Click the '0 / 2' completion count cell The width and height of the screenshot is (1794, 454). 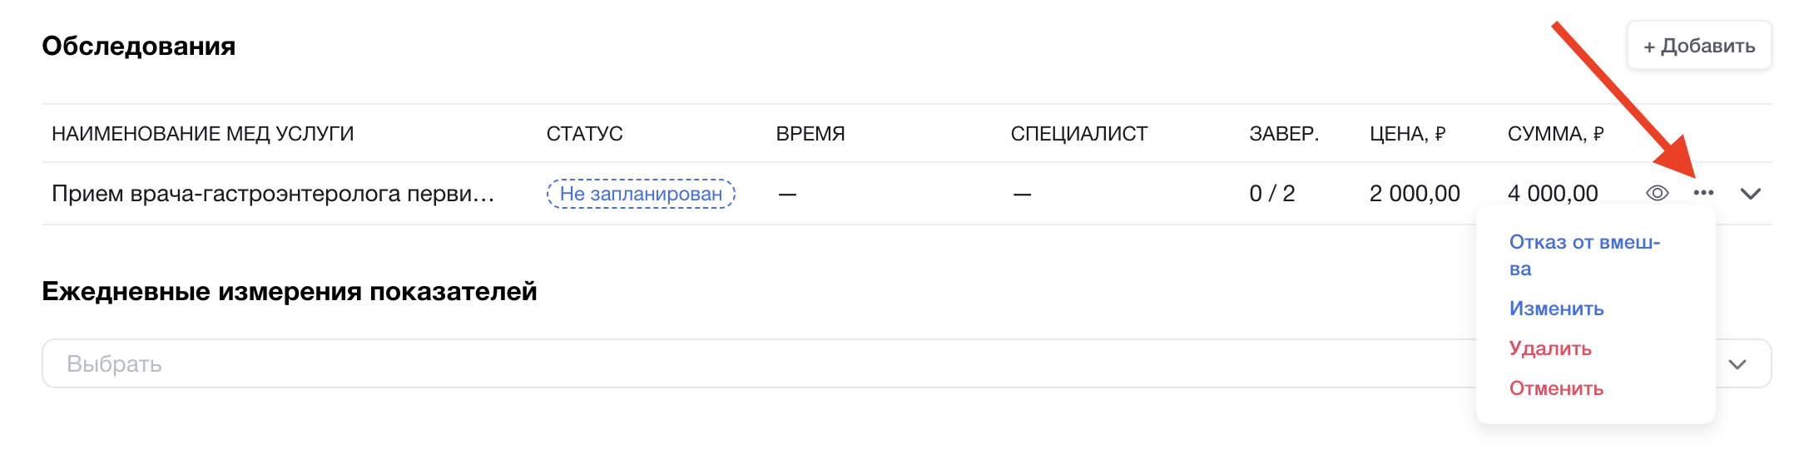click(x=1271, y=194)
